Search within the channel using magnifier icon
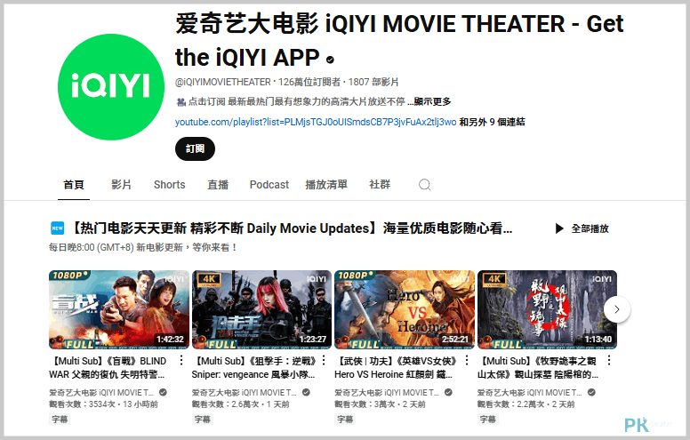Image resolution: width=690 pixels, height=440 pixels. (x=425, y=185)
